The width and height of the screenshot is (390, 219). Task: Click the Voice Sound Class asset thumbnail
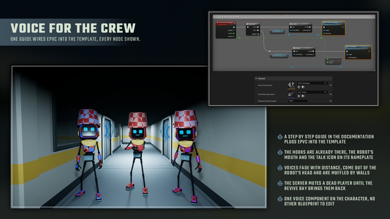coord(292,85)
